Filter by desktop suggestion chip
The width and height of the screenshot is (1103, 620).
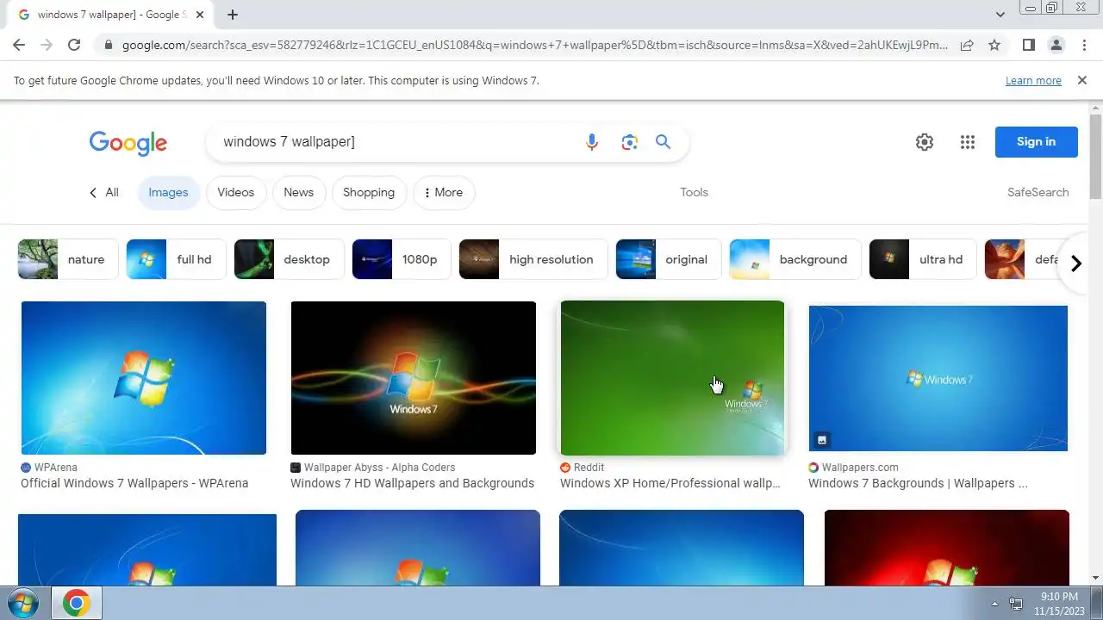tap(289, 259)
